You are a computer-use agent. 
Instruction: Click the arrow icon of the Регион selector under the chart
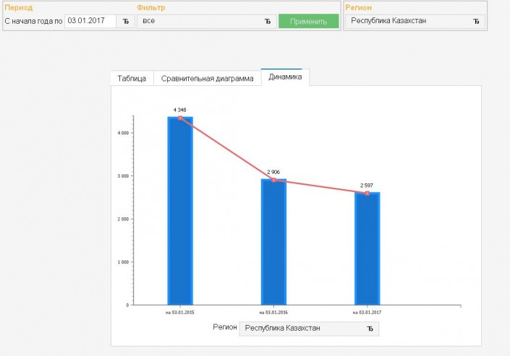point(370,329)
